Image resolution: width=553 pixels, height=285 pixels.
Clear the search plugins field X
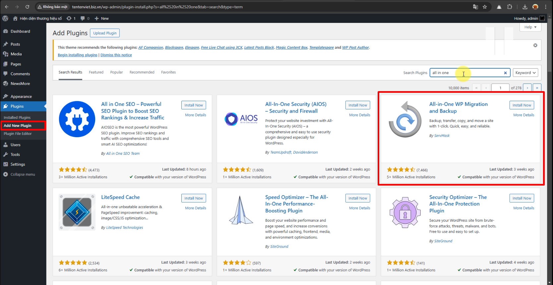click(x=505, y=73)
